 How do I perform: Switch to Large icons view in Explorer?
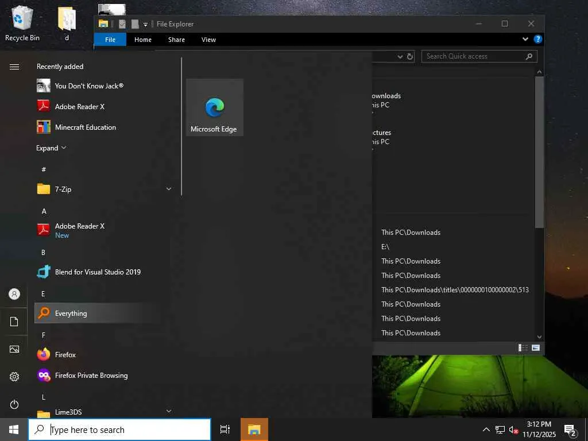pos(536,348)
